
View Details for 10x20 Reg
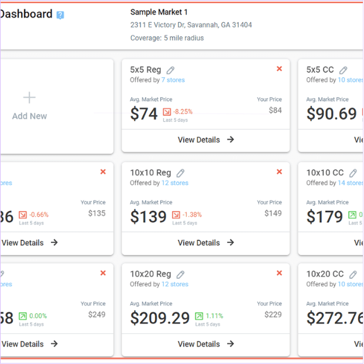(x=206, y=344)
